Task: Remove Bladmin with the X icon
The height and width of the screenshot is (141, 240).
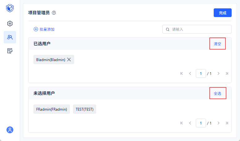Action: (x=69, y=59)
